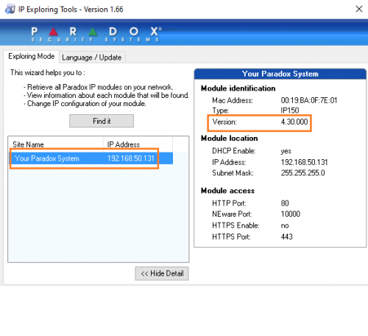Click the DHCP Enable: label
The image size is (368, 336).
coord(234,150)
